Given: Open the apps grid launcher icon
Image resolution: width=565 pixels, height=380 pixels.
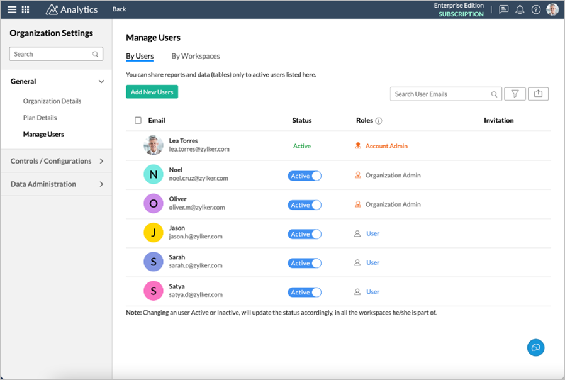Looking at the screenshot, I should click(26, 9).
